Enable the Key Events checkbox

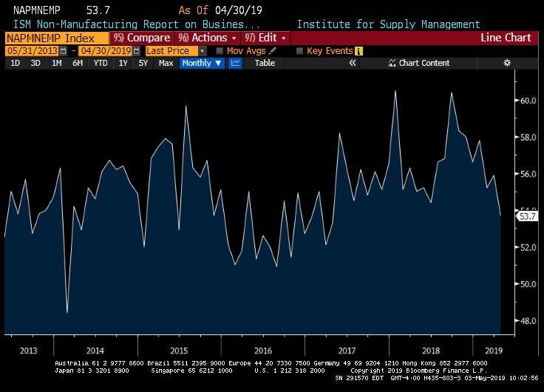pyautogui.click(x=299, y=51)
